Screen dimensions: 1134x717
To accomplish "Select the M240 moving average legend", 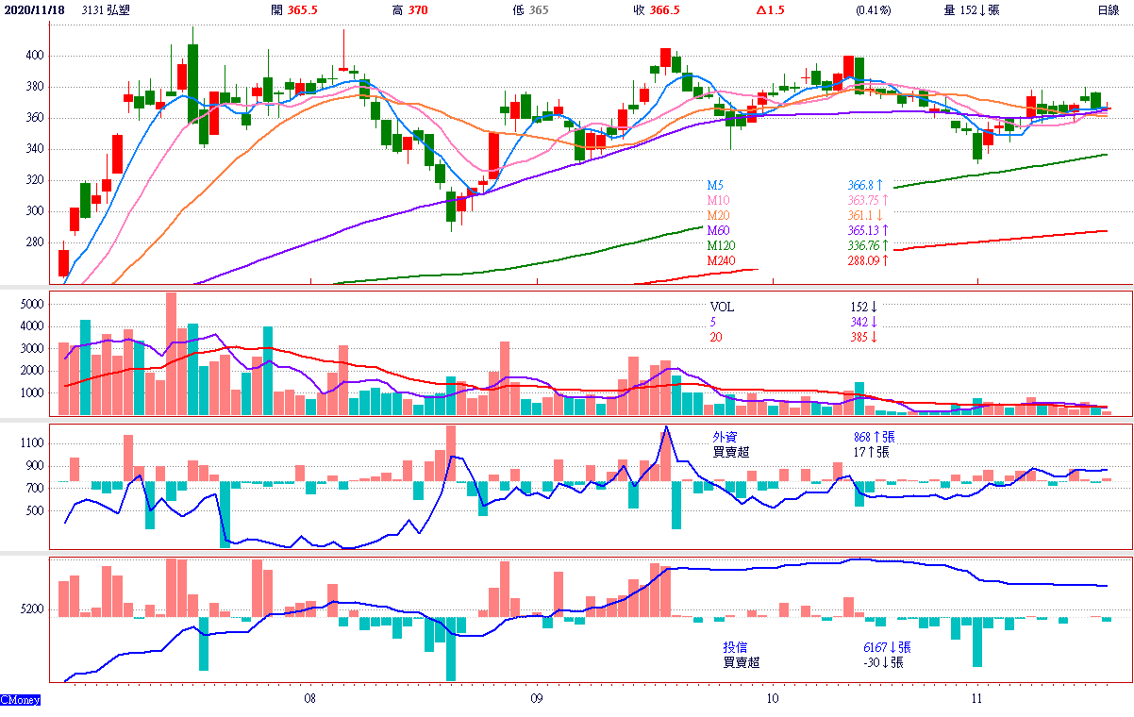I will pos(723,261).
